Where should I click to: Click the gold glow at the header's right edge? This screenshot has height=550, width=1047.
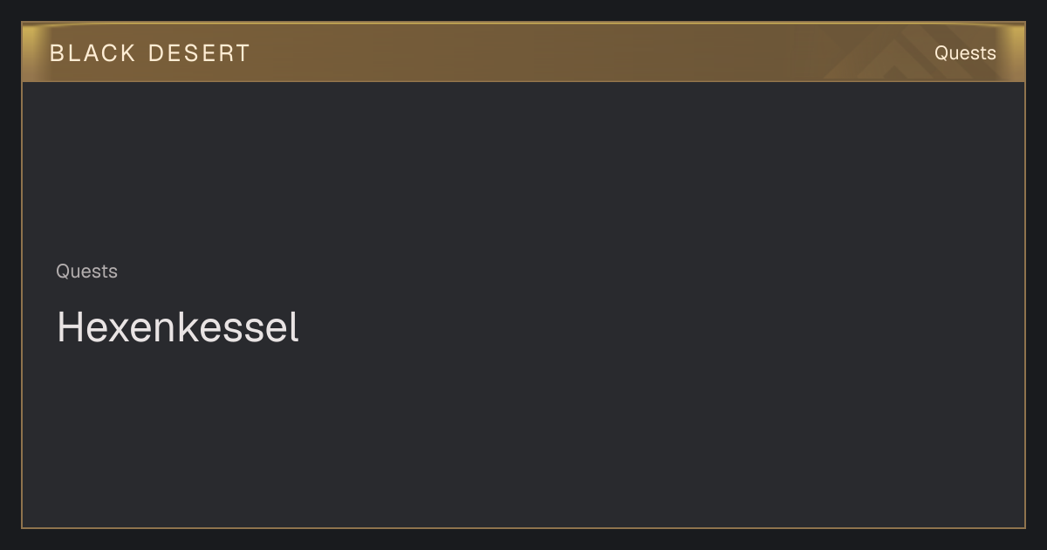1014,52
